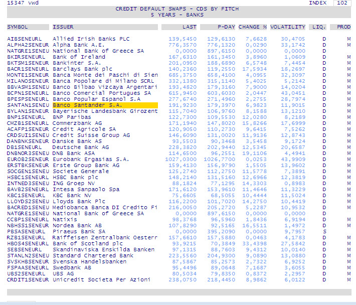Select issuer Allied Irish Banks PLC
The image size is (356, 305).
[x=91, y=39]
